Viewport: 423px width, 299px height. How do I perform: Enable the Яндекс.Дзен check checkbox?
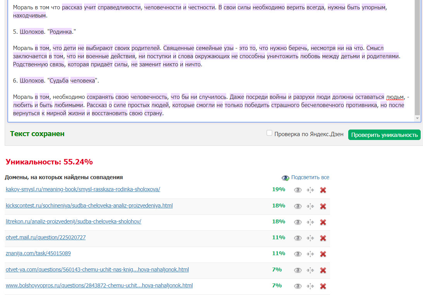coord(270,133)
